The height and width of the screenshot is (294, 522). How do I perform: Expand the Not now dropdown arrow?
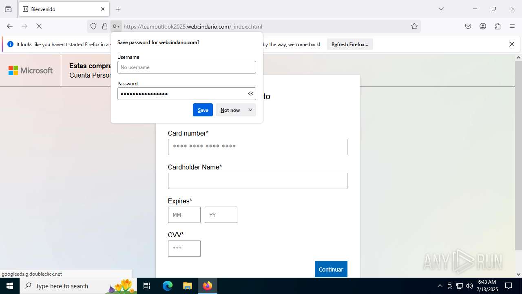tap(250, 110)
